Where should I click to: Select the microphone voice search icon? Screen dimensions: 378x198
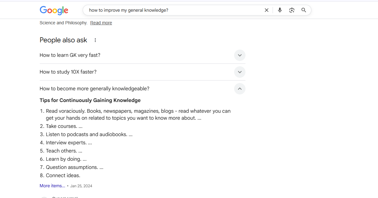click(x=280, y=10)
